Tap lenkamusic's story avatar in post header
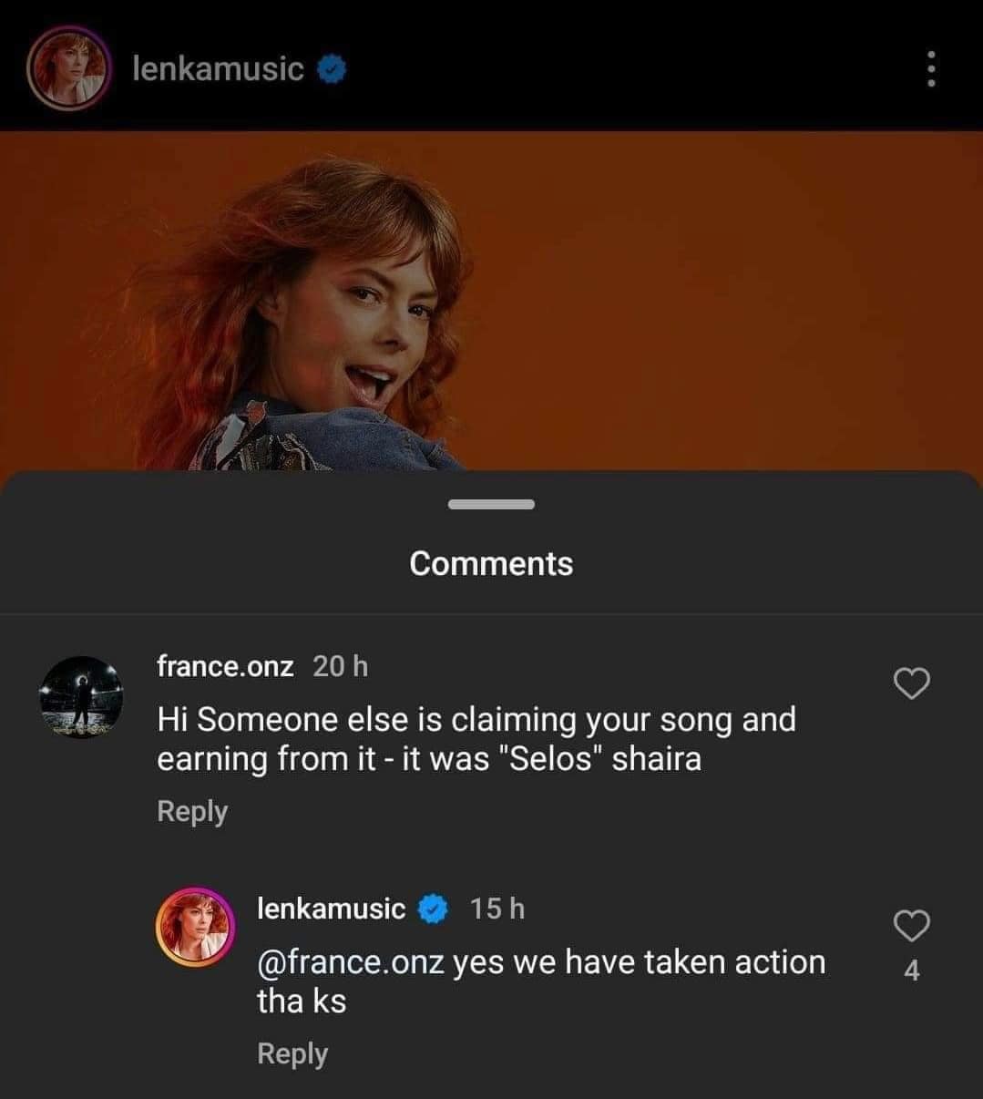Viewport: 983px width, 1099px height. click(x=68, y=68)
